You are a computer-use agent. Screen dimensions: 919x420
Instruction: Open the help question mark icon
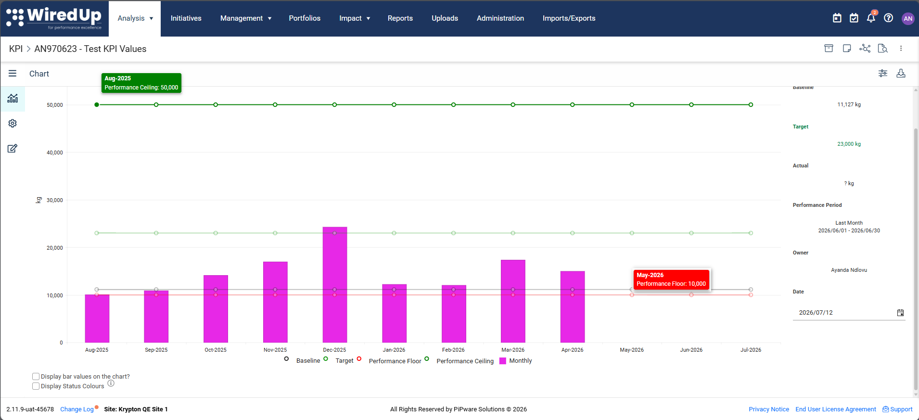coord(888,18)
